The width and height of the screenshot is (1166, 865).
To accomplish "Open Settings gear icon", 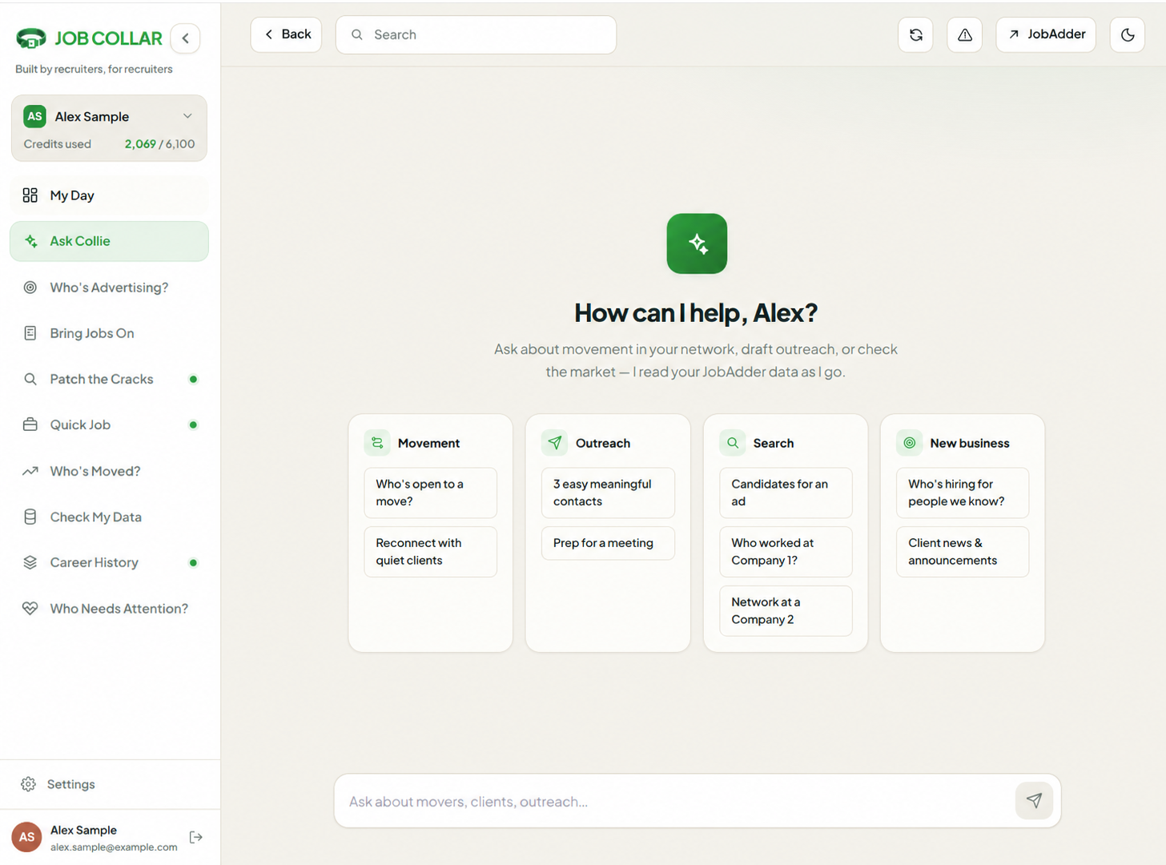I will [x=29, y=784].
